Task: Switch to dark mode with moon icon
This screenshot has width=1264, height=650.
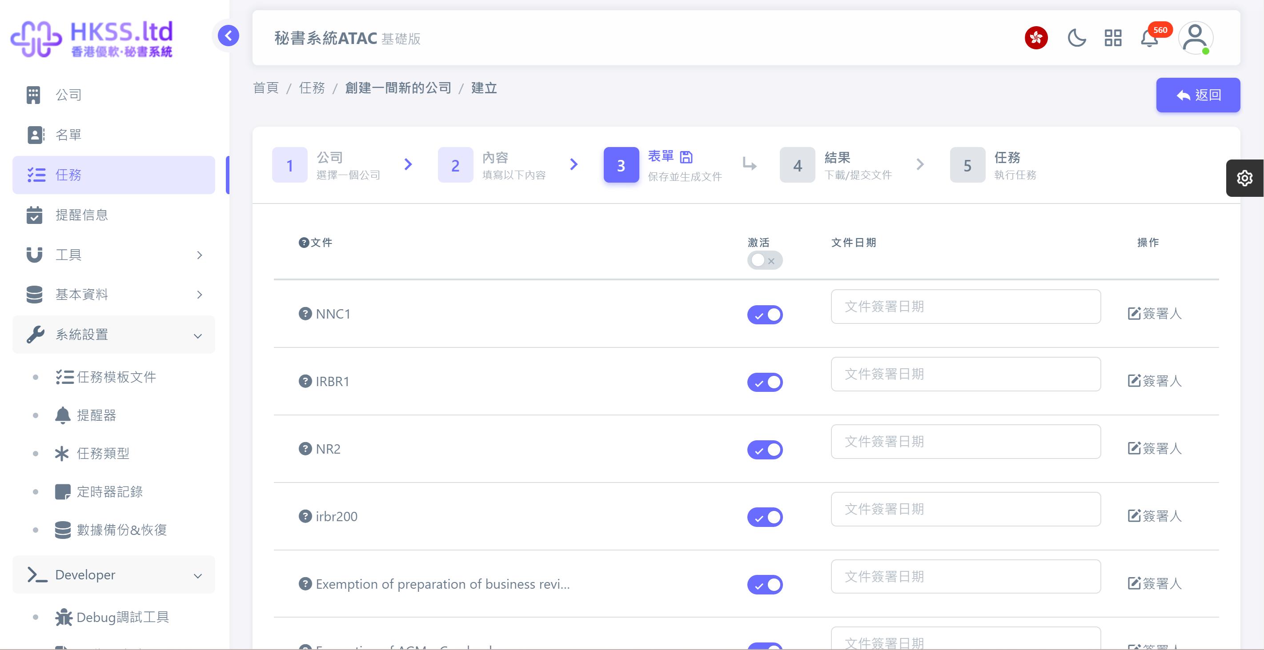Action: tap(1076, 38)
